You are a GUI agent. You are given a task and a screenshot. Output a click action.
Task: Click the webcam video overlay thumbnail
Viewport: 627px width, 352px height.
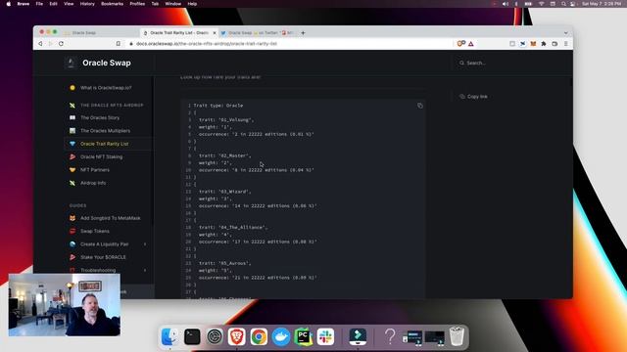(x=65, y=305)
